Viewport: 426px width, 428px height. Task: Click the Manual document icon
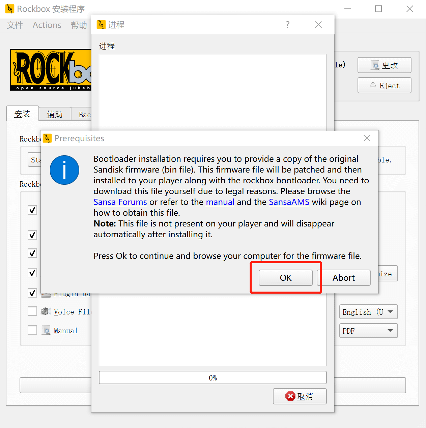click(46, 330)
